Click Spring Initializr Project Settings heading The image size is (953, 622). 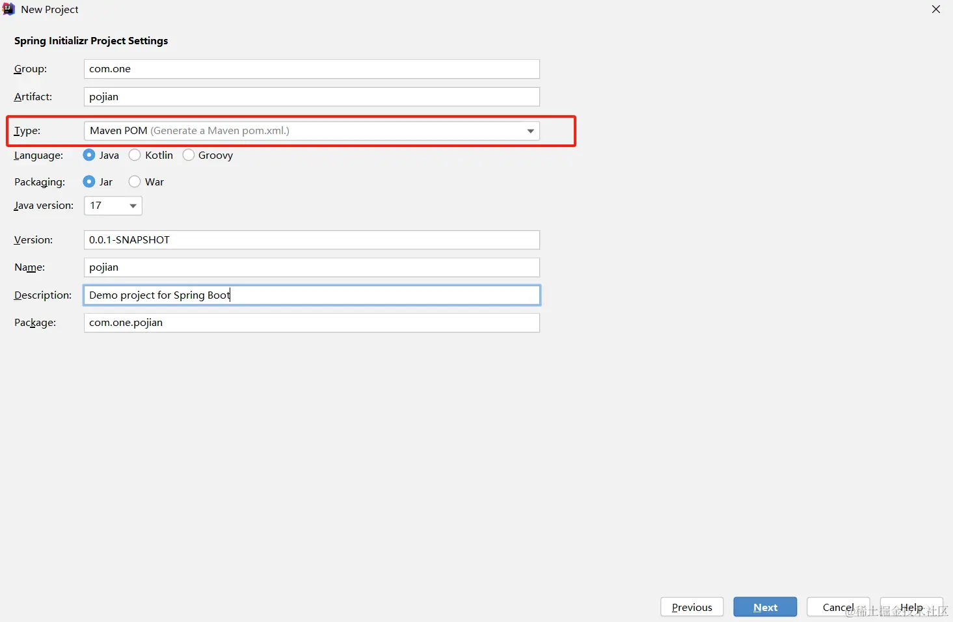click(x=91, y=41)
